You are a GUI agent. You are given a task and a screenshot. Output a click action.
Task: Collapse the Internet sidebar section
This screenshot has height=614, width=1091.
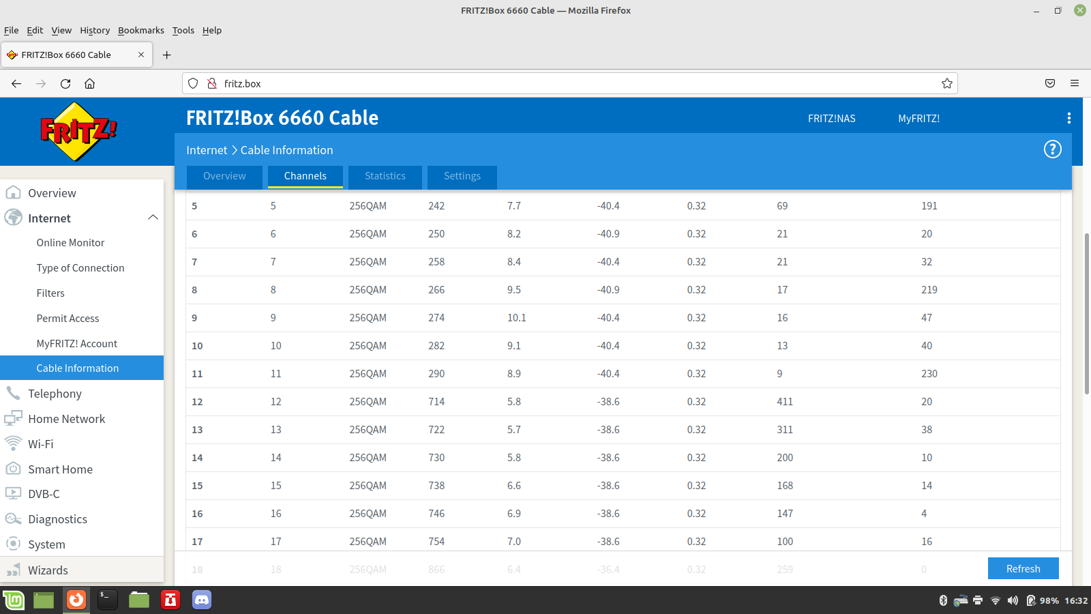click(153, 218)
